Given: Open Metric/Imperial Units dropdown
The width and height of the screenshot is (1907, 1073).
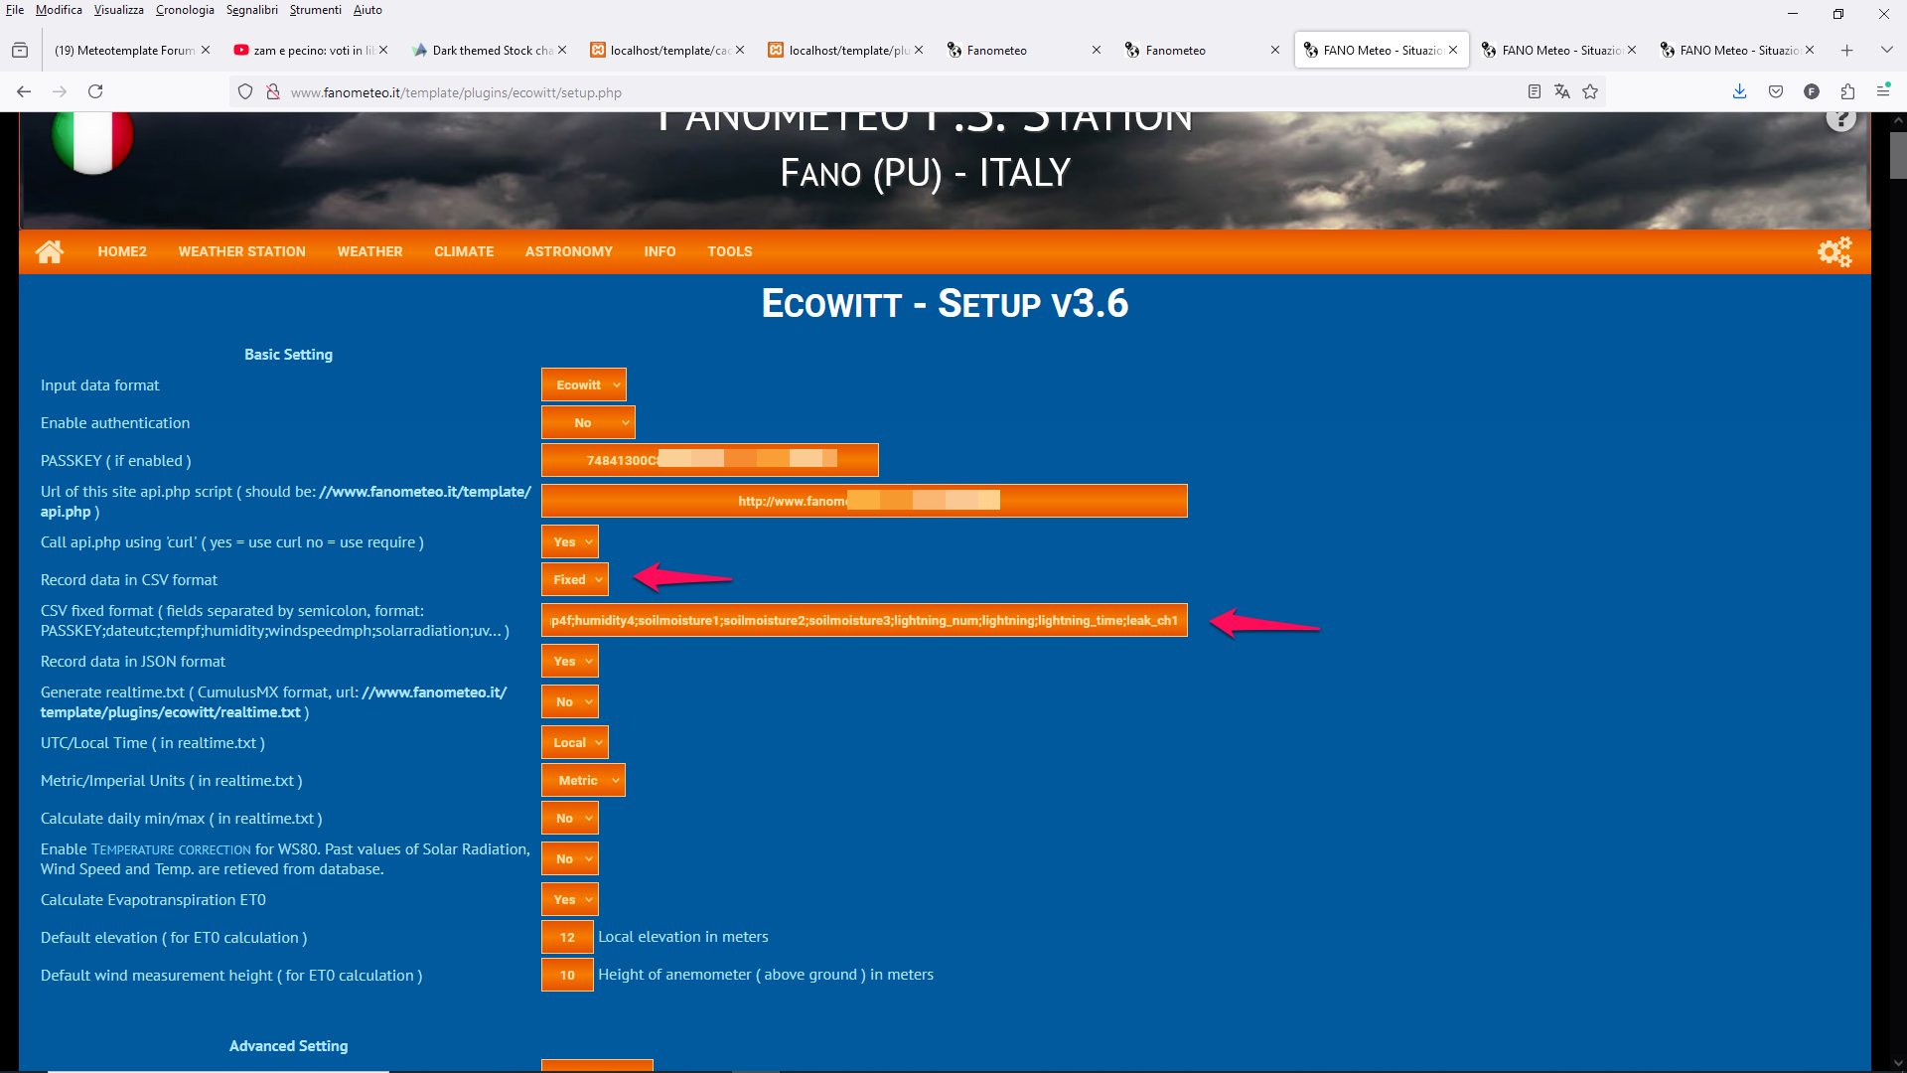Looking at the screenshot, I should tap(584, 780).
